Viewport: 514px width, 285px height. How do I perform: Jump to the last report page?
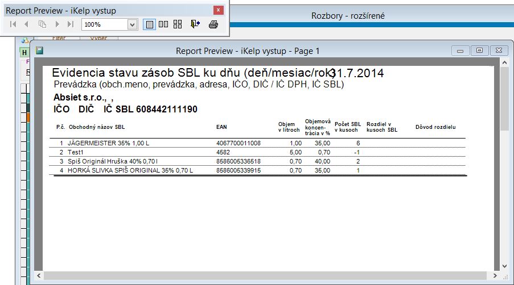71,24
